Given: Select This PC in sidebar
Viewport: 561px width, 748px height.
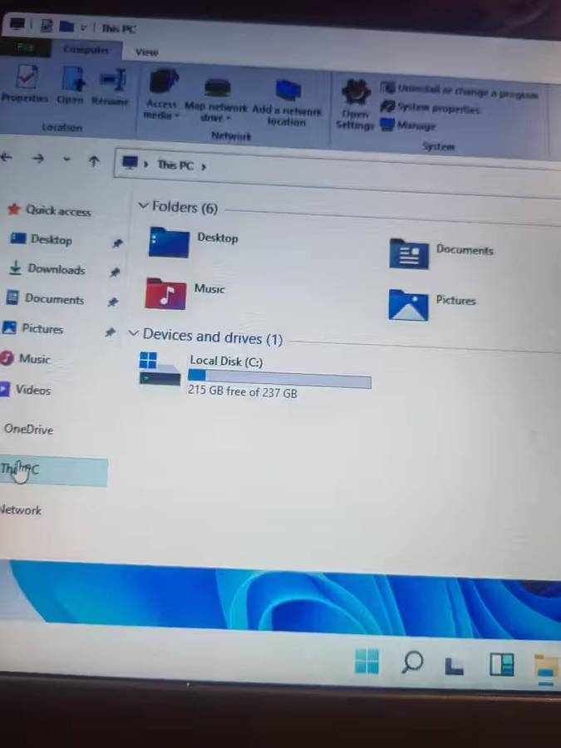Looking at the screenshot, I should click(x=53, y=471).
